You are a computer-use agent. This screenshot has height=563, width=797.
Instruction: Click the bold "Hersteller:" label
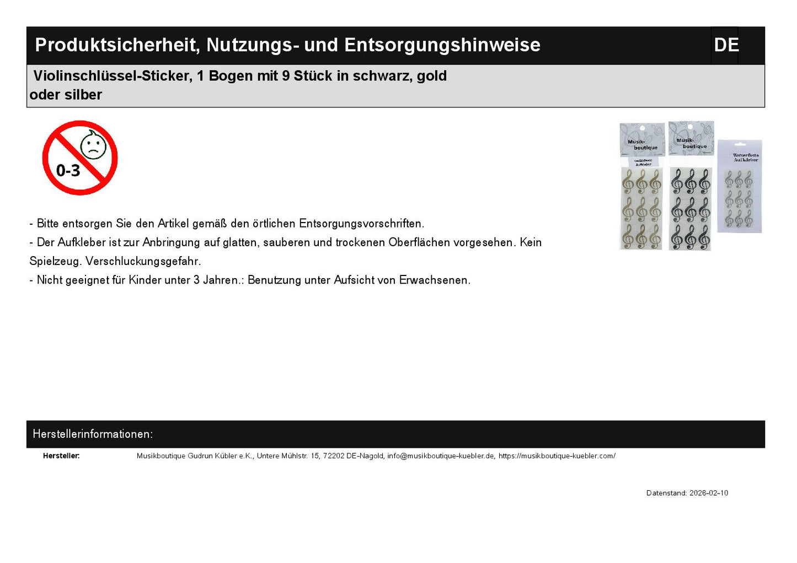[61, 456]
